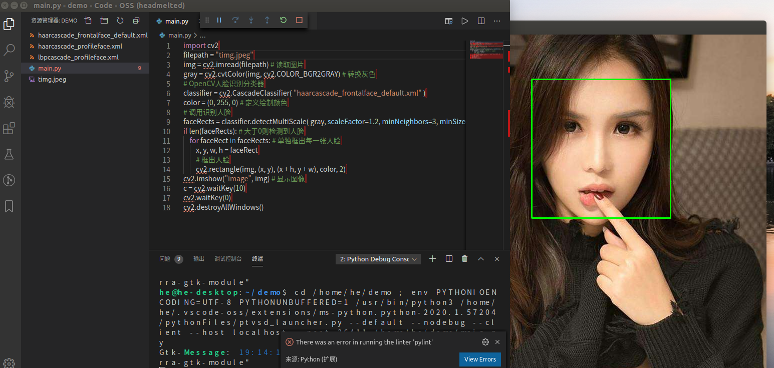The height and width of the screenshot is (368, 774).
Task: Click line number 9 in the gutter
Action: 168,122
